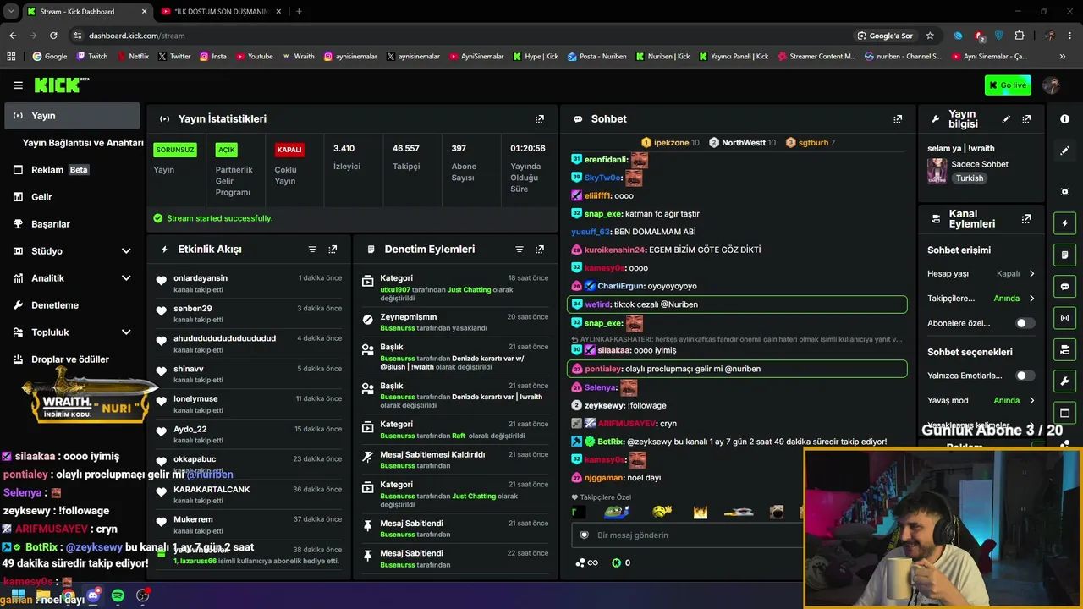Pop out the Etkinlik Akışı panel
The image size is (1083, 609).
pos(333,250)
